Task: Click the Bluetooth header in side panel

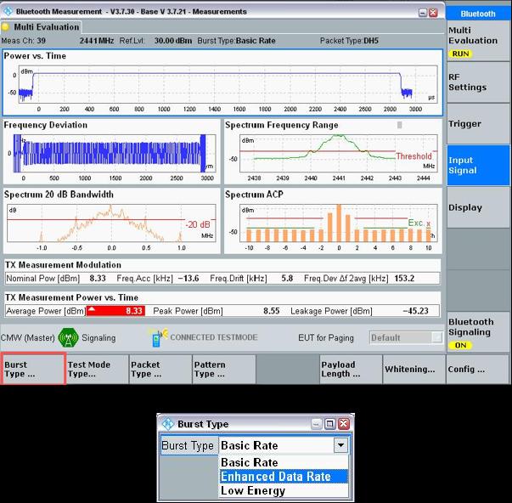Action: coord(478,14)
